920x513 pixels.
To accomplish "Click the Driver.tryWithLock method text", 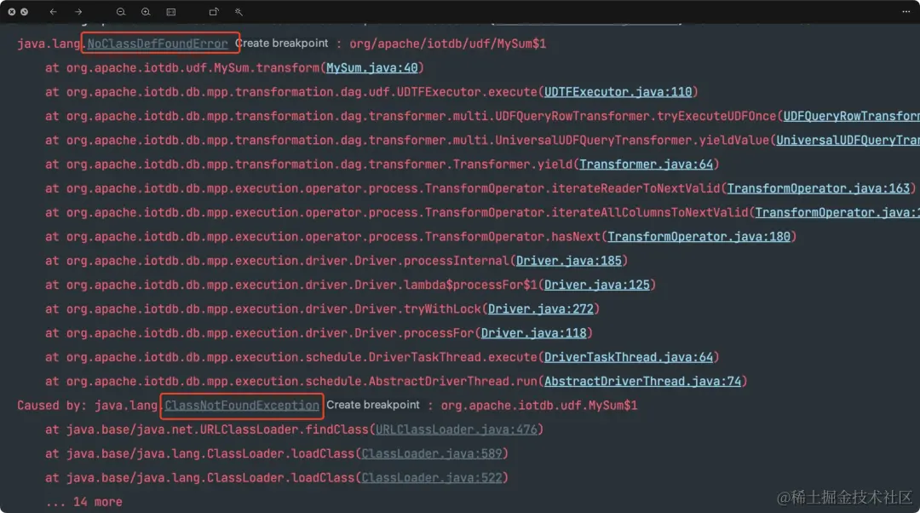I will [x=417, y=308].
